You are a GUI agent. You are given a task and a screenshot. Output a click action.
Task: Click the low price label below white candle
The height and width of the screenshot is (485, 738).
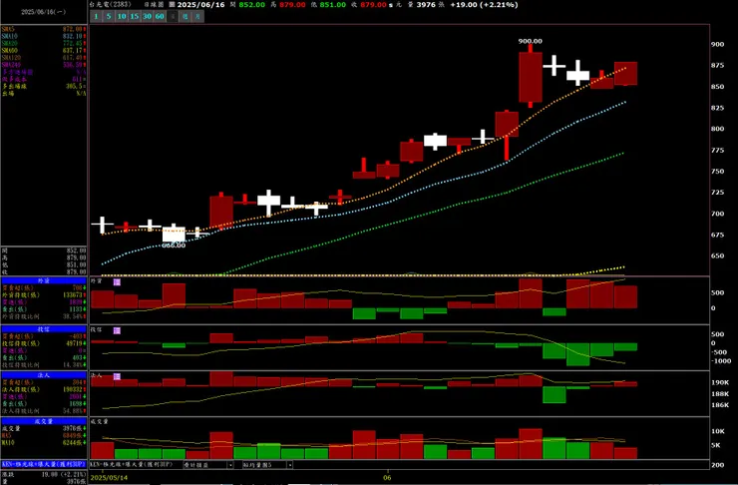[174, 245]
